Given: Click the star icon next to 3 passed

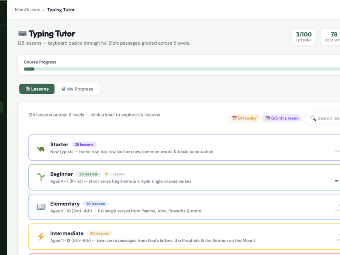Looking at the screenshot, I should [x=106, y=174].
